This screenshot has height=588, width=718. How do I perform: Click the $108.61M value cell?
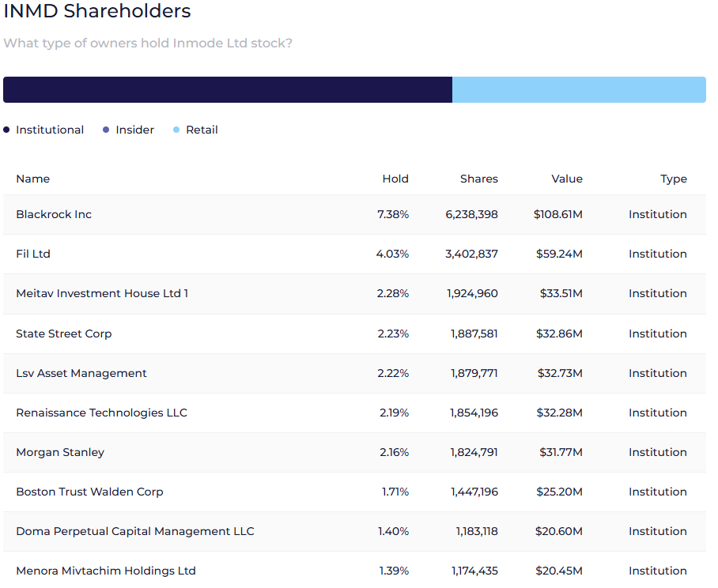click(558, 215)
